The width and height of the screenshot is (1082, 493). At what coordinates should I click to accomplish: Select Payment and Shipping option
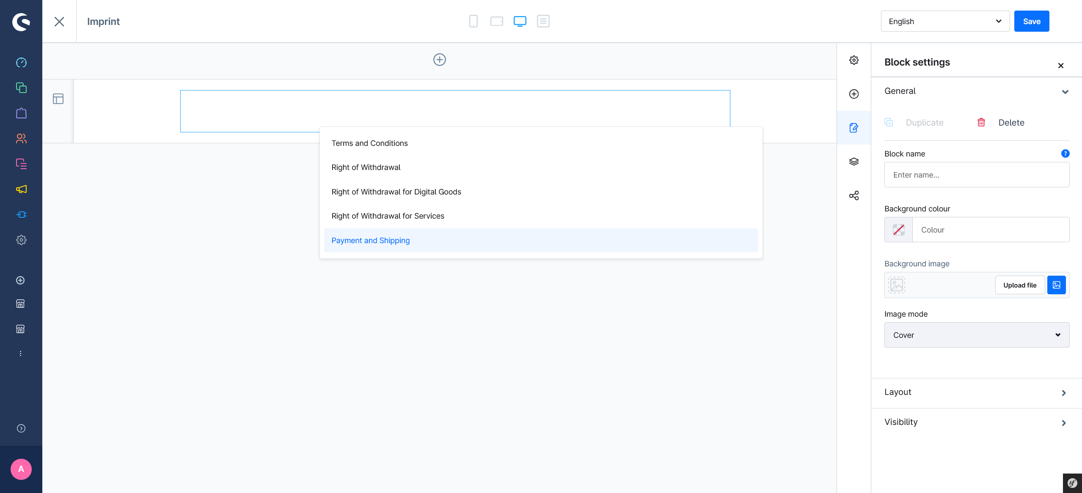370,241
